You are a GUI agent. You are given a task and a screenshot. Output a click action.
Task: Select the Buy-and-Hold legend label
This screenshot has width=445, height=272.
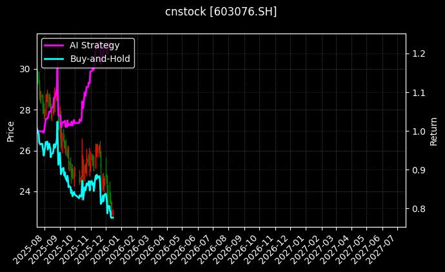(100, 59)
